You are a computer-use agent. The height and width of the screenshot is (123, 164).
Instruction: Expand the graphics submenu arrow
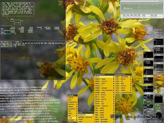77,109
